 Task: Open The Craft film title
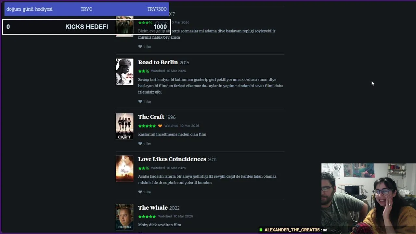(151, 117)
